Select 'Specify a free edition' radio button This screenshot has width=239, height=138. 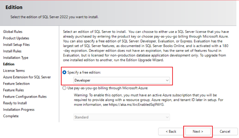click(x=64, y=72)
